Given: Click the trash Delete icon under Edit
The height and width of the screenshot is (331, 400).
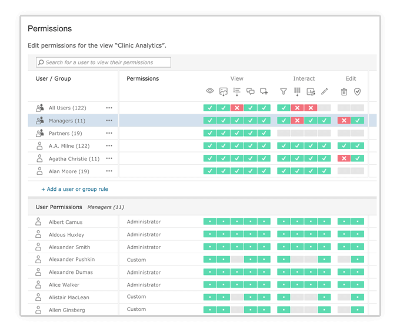Looking at the screenshot, I should (x=344, y=92).
